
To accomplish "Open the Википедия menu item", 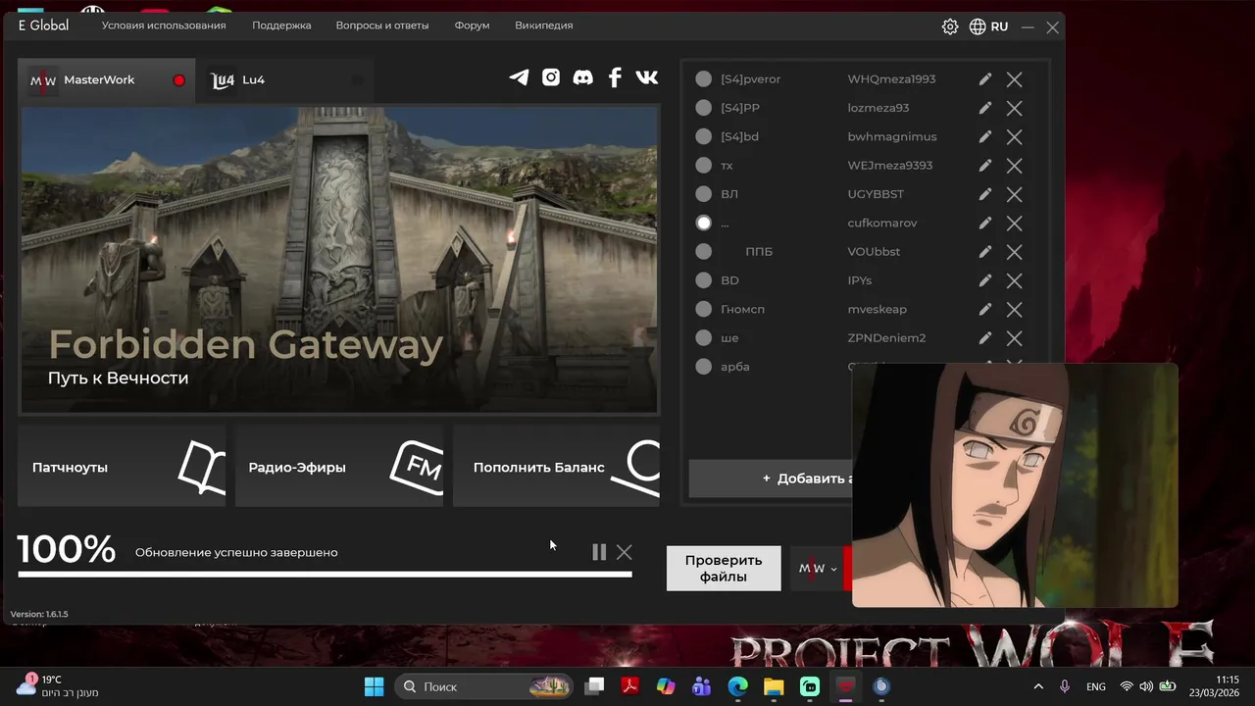I will pyautogui.click(x=543, y=25).
